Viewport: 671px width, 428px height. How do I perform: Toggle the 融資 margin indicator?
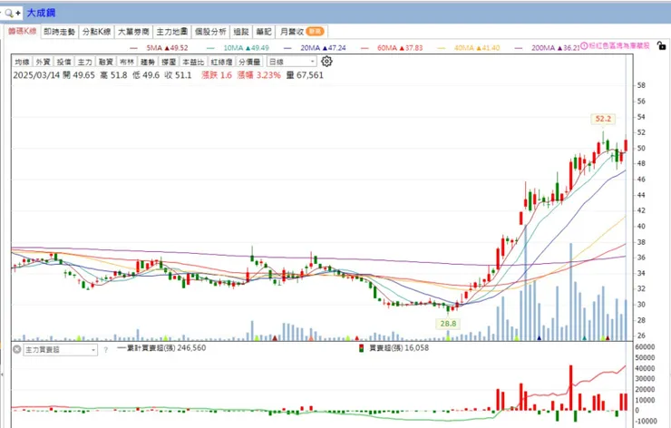click(x=106, y=62)
